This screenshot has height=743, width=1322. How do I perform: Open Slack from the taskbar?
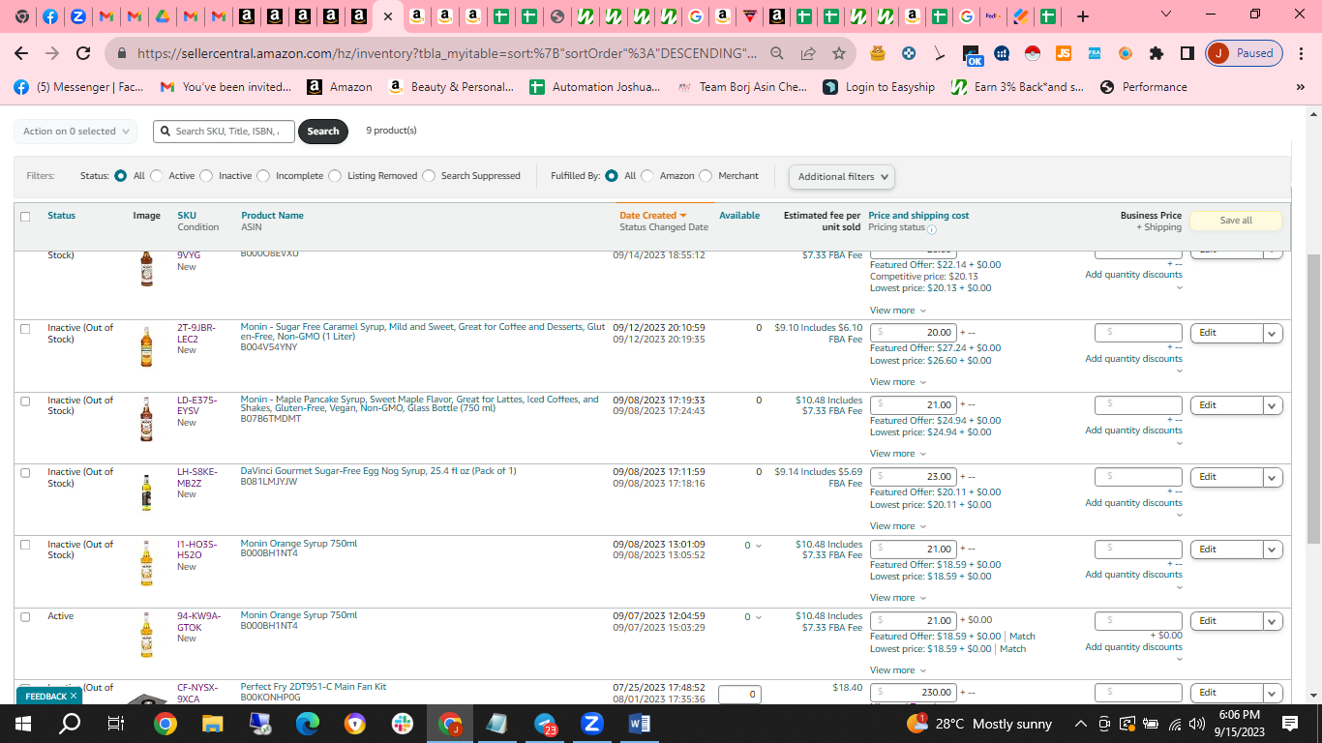point(403,723)
